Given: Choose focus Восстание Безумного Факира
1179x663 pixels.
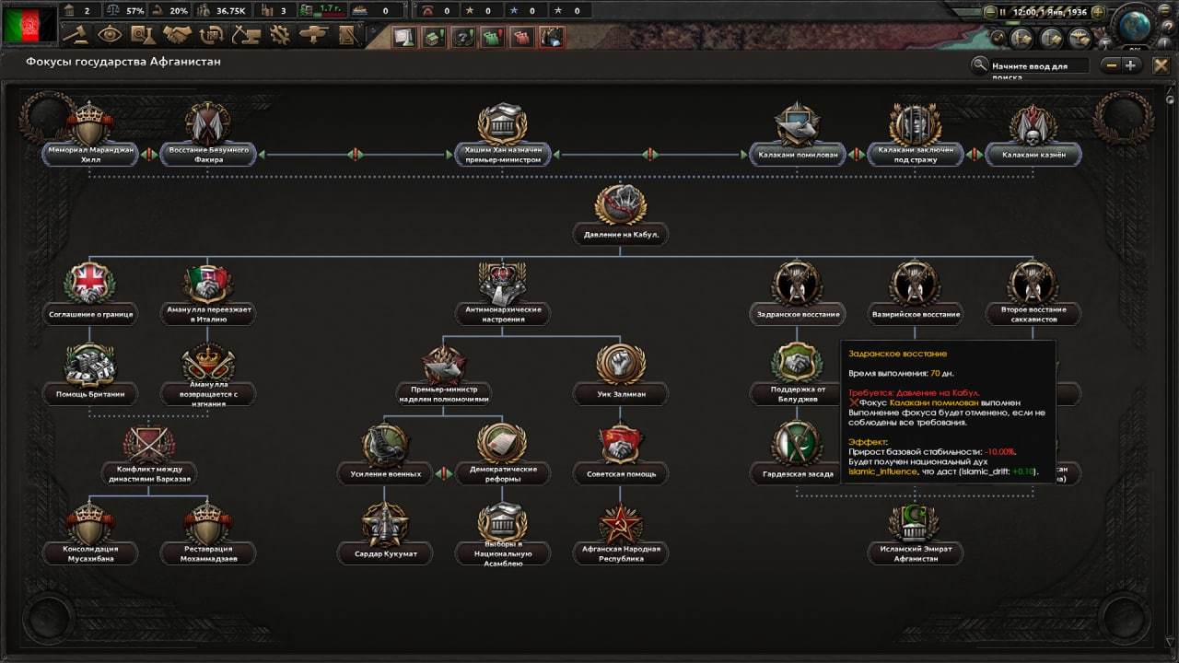Looking at the screenshot, I should [x=208, y=154].
